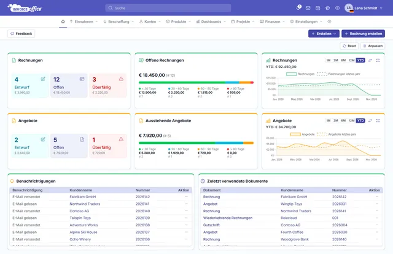The height and width of the screenshot is (254, 393).
Task: Click the Offene Rechnungen money icon
Action: pyautogui.click(x=141, y=60)
